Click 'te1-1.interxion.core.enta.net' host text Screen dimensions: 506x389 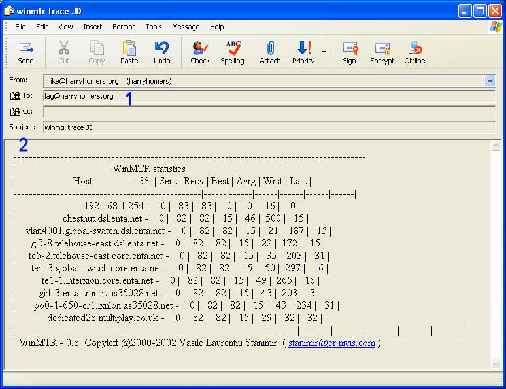coord(97,280)
